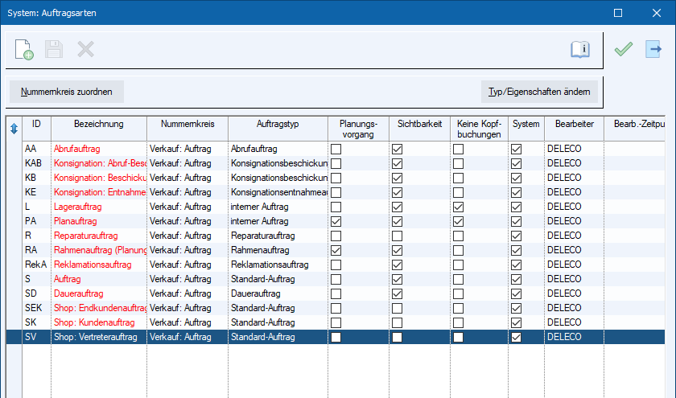Image resolution: width=676 pixels, height=398 pixels.
Task: Confirm with the green checkmark icon
Action: tap(623, 50)
